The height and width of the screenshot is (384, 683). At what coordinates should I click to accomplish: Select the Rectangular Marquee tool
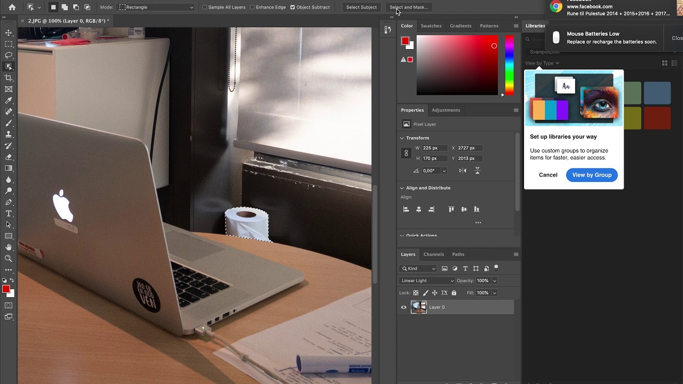click(9, 44)
